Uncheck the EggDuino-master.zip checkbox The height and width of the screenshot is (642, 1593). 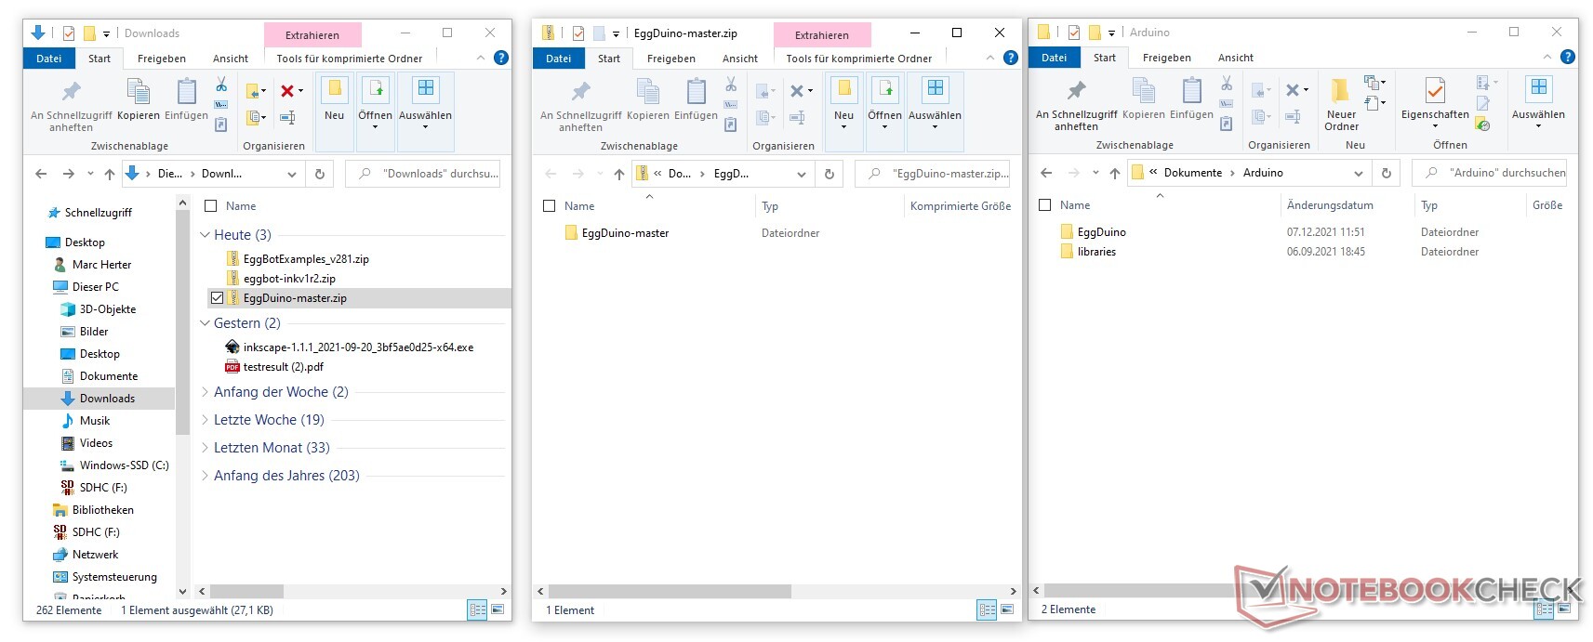click(217, 298)
